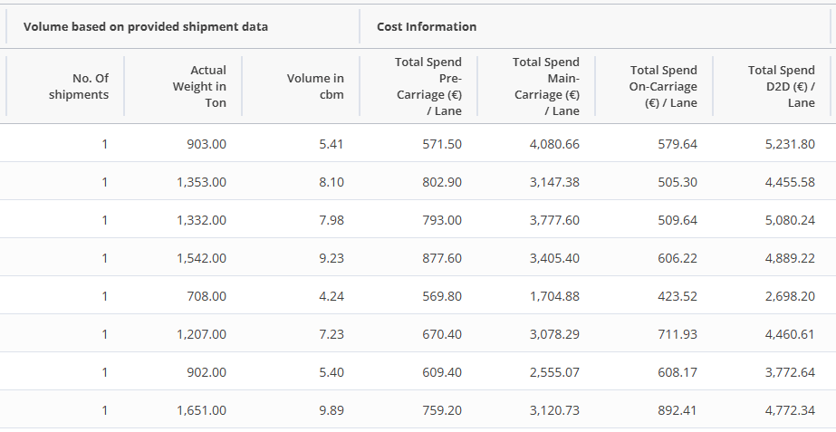Click main-carriage spend 4,080.66
This screenshot has height=432, width=836.
pyautogui.click(x=554, y=144)
